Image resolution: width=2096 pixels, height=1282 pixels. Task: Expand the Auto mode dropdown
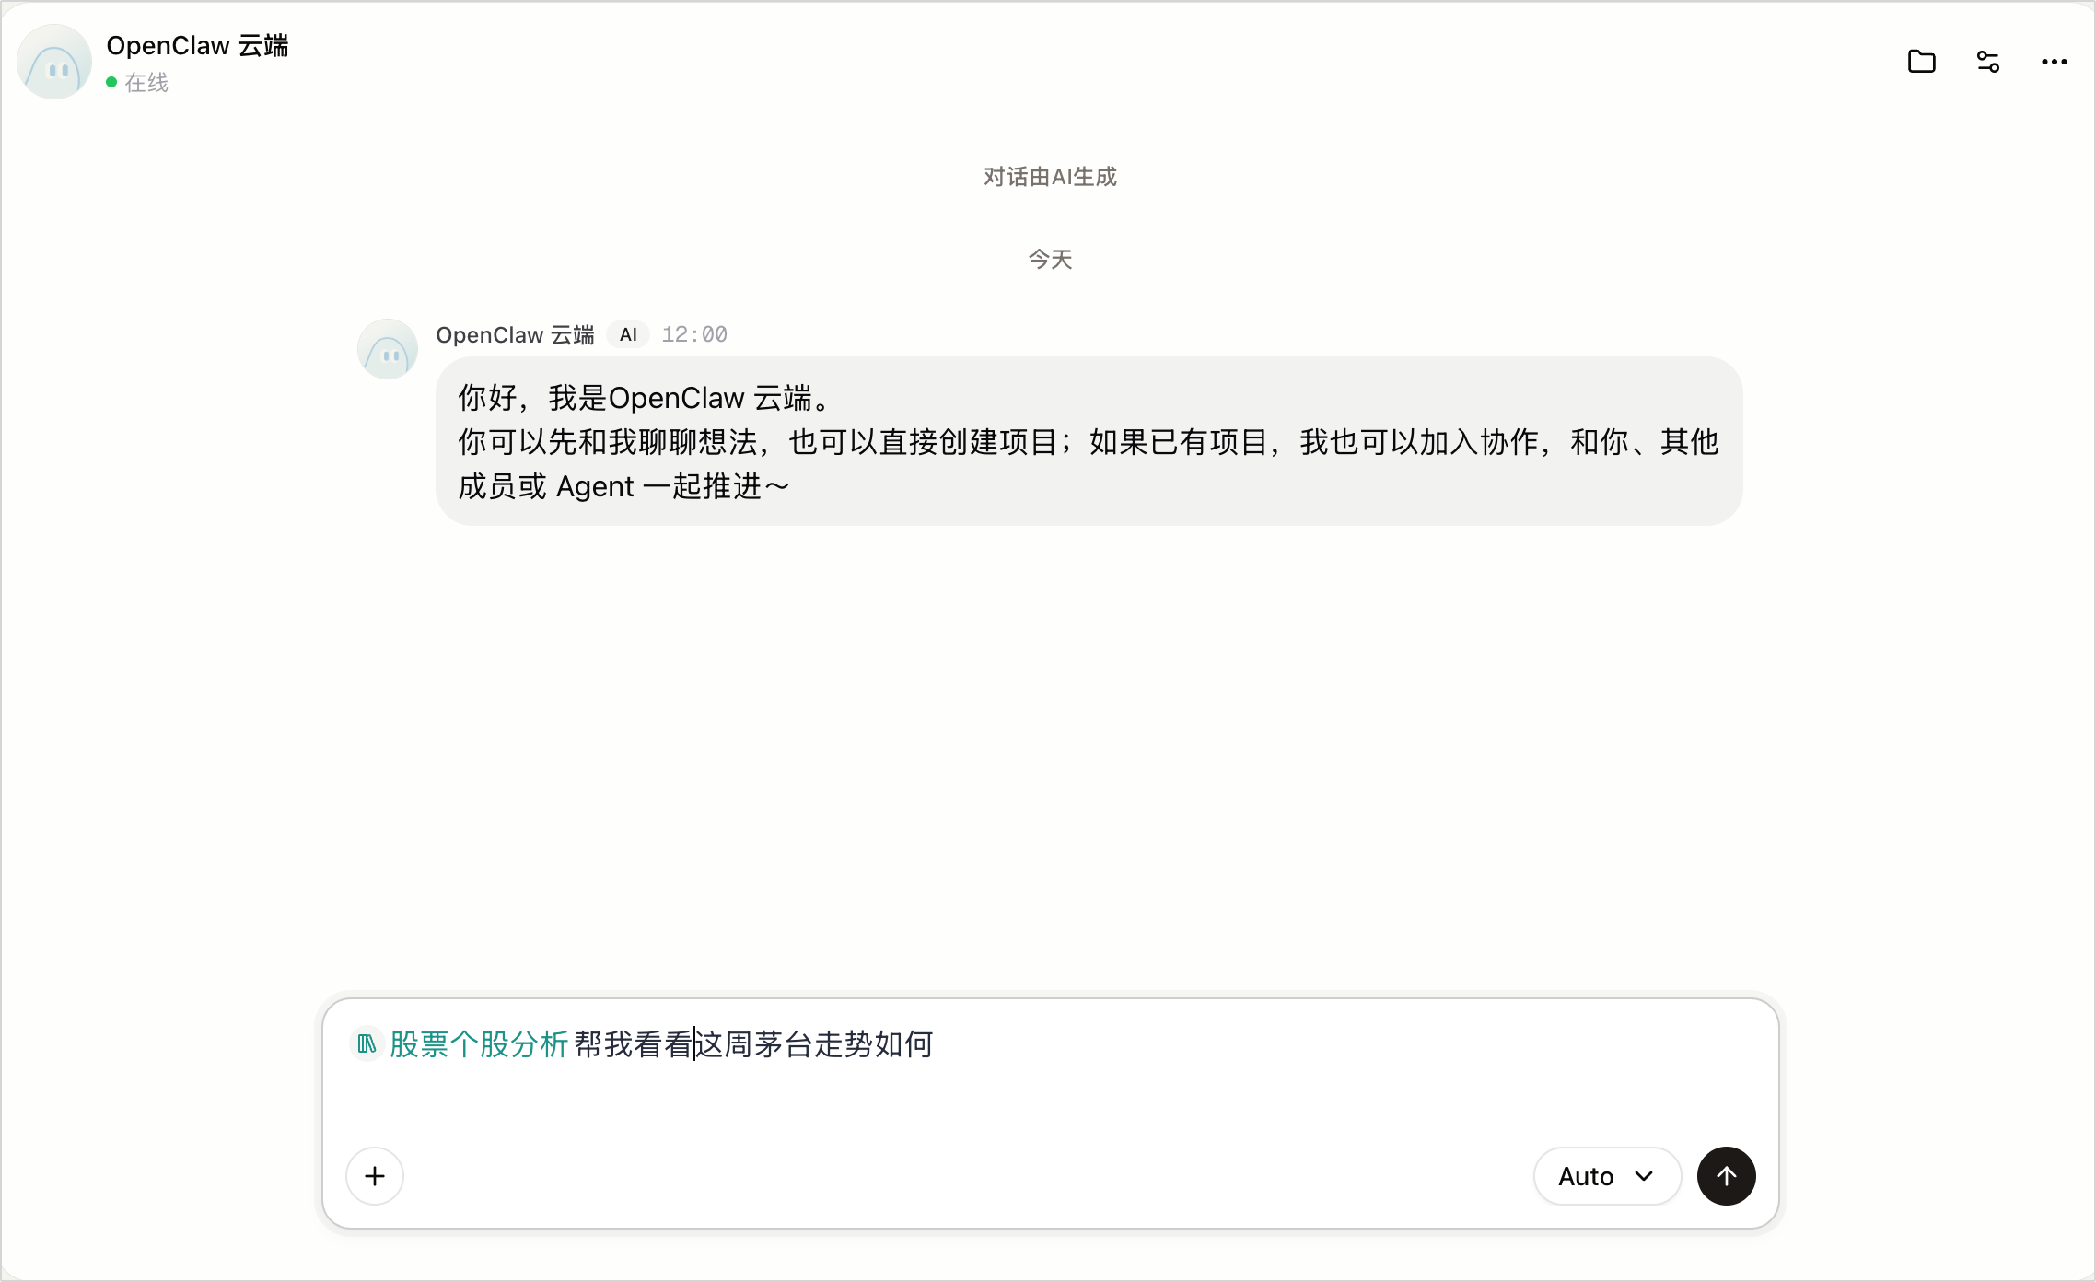1607,1176
